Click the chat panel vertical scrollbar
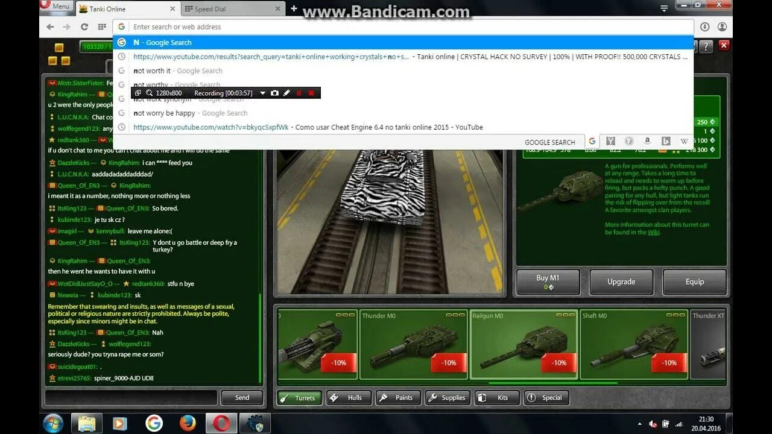The width and height of the screenshot is (772, 434). (261, 338)
